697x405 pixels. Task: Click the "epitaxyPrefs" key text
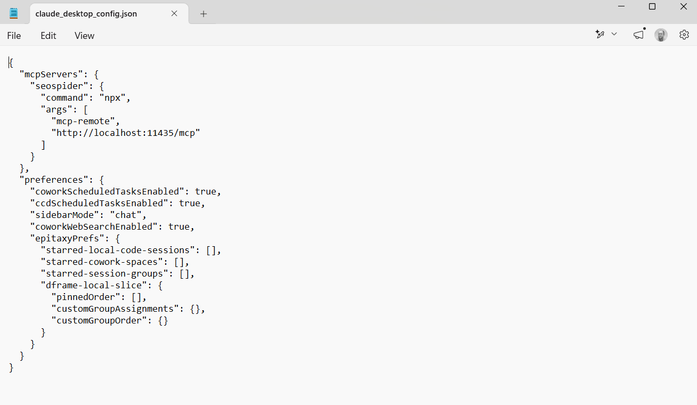[x=67, y=238]
